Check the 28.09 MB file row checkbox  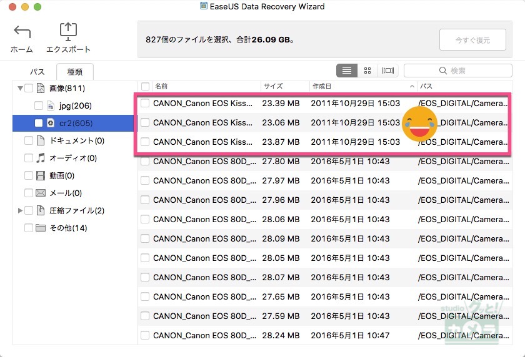pos(145,239)
